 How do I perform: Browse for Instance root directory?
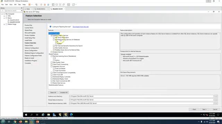(x=216, y=96)
